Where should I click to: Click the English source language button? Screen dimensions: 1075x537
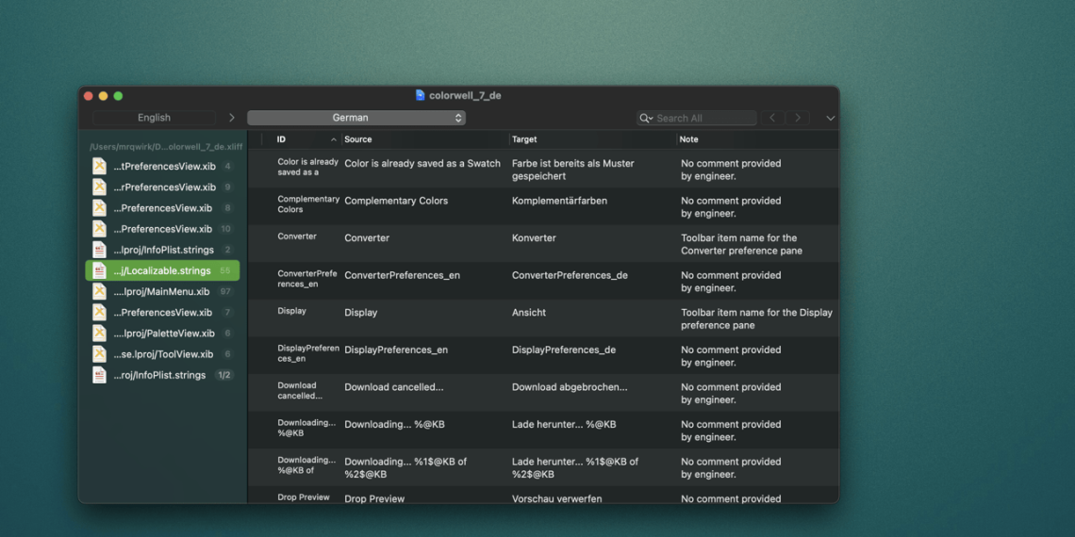coord(154,118)
